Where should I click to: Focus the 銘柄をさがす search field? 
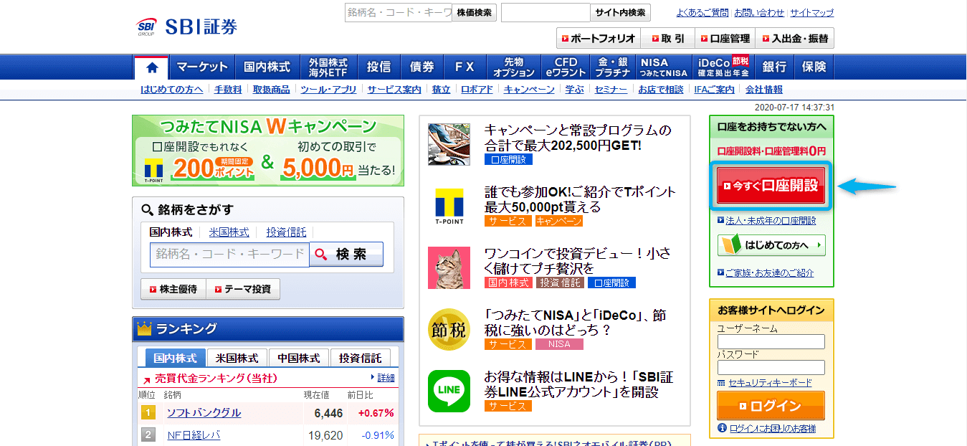[x=229, y=255]
